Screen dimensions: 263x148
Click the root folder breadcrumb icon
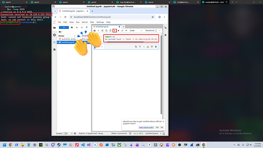coord(60,32)
